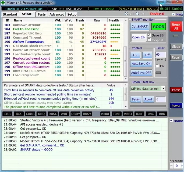Open the Off-line data collect dropdown
The image size is (184, 172).
[x=163, y=89]
